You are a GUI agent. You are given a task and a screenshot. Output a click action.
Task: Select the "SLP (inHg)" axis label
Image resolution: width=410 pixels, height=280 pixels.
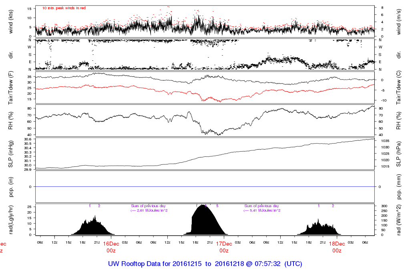click(x=11, y=154)
